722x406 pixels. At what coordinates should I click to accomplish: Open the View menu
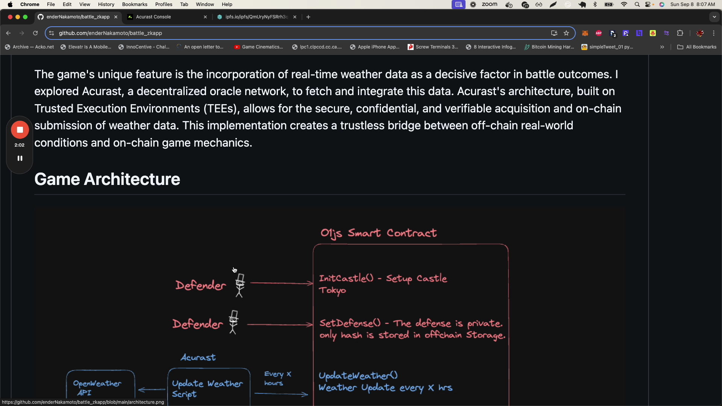85,4
